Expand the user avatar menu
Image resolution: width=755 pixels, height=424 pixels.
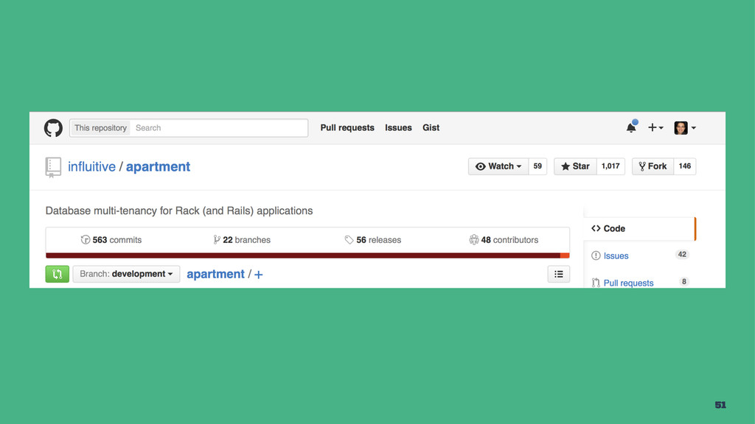[x=685, y=128]
